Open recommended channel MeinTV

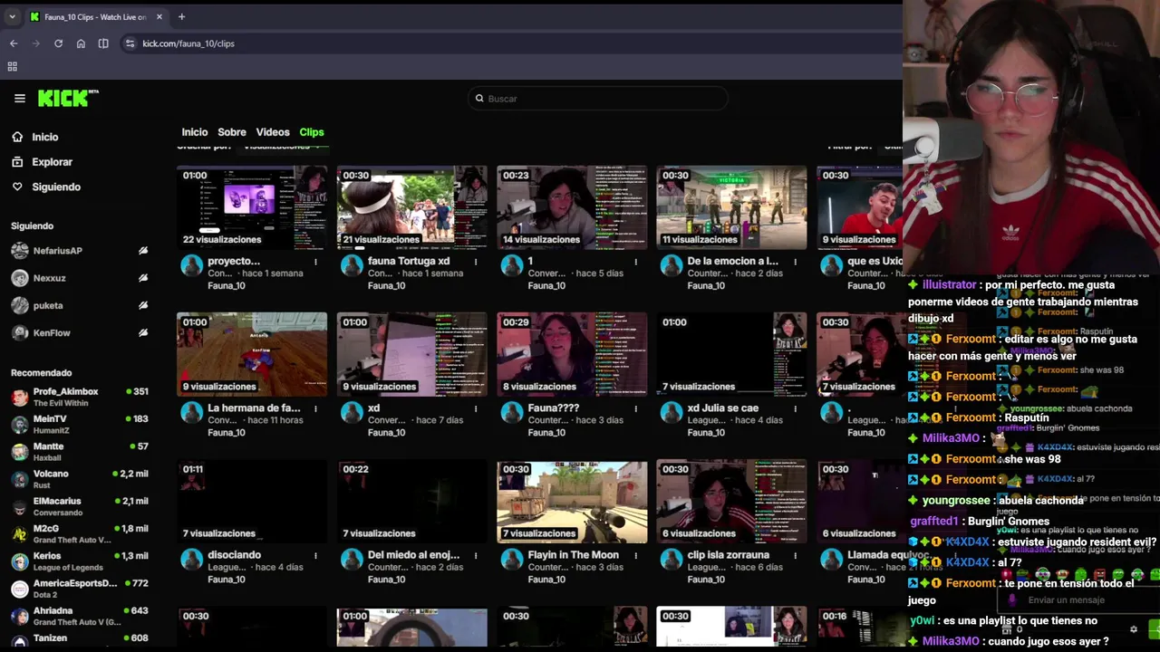point(80,424)
